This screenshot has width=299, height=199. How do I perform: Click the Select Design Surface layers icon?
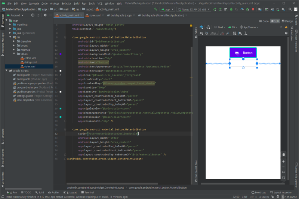click(x=201, y=27)
